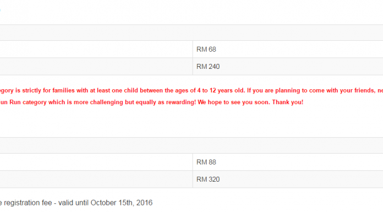
Task: Select the RM 320 price cell
Action: [288, 179]
